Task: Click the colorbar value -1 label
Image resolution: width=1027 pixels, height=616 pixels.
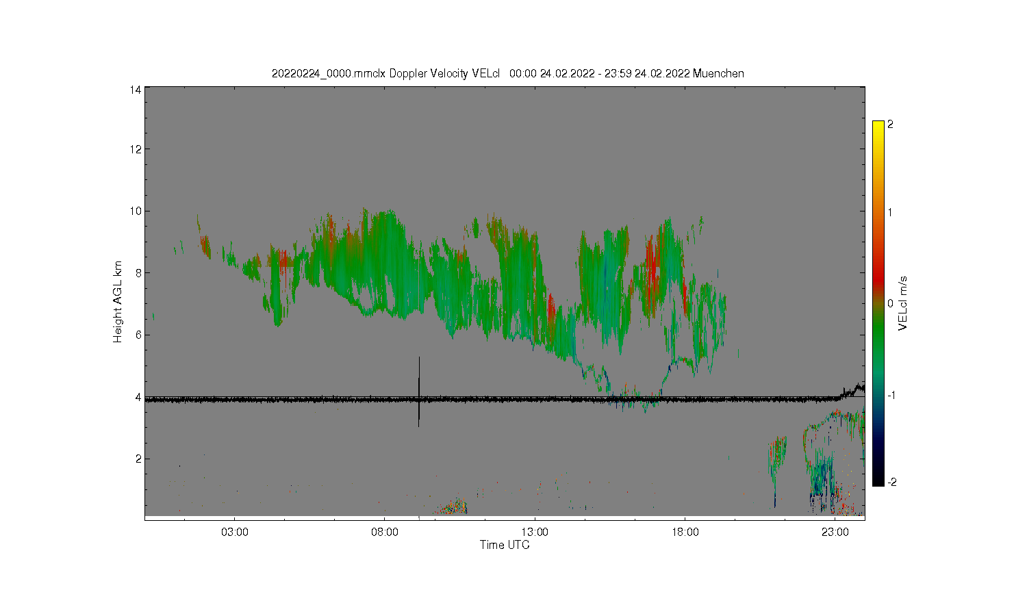Action: tap(891, 396)
